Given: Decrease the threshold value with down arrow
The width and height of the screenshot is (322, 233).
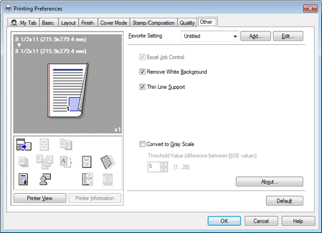Looking at the screenshot, I should 164,169.
